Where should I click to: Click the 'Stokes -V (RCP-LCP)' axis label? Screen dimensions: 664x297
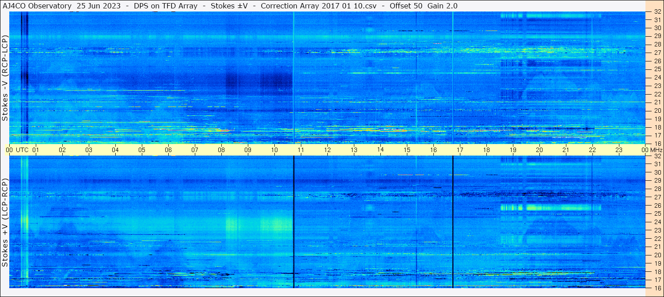(5, 78)
